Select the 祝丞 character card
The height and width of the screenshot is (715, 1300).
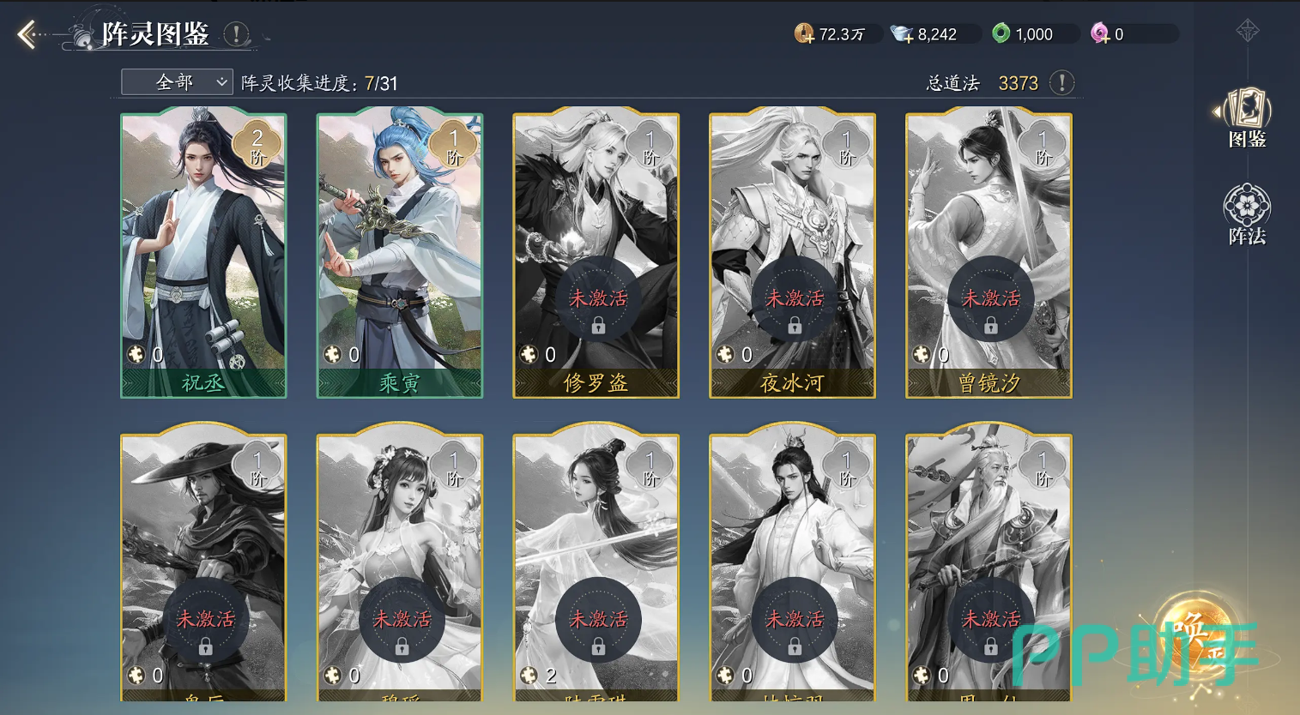[203, 253]
